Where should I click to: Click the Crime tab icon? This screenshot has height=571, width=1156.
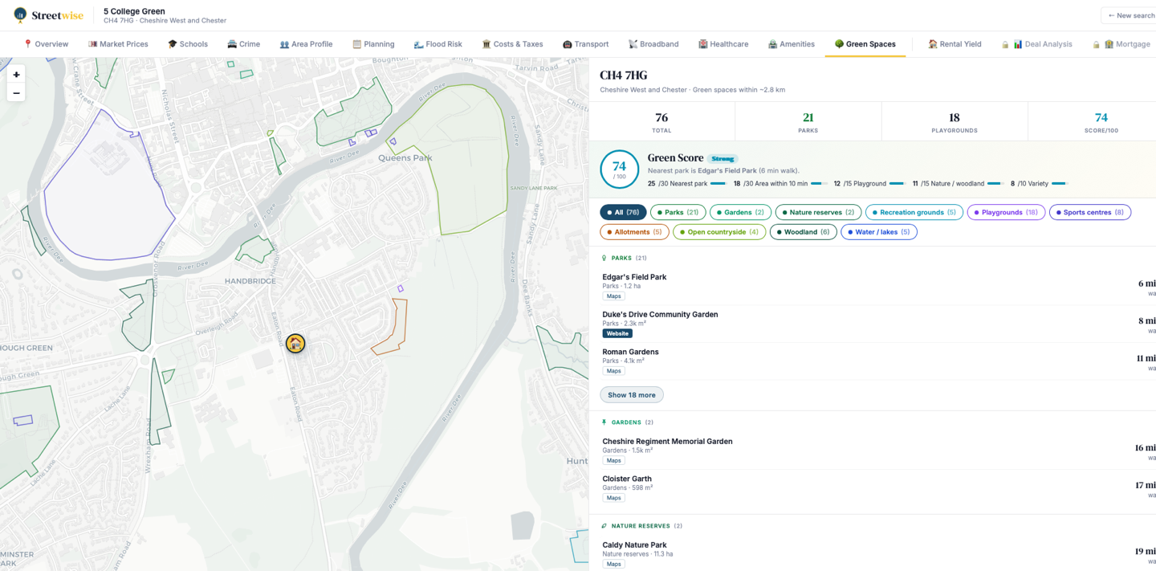pos(232,44)
